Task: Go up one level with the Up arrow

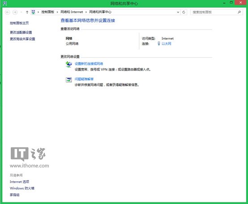Action: pyautogui.click(x=27, y=12)
